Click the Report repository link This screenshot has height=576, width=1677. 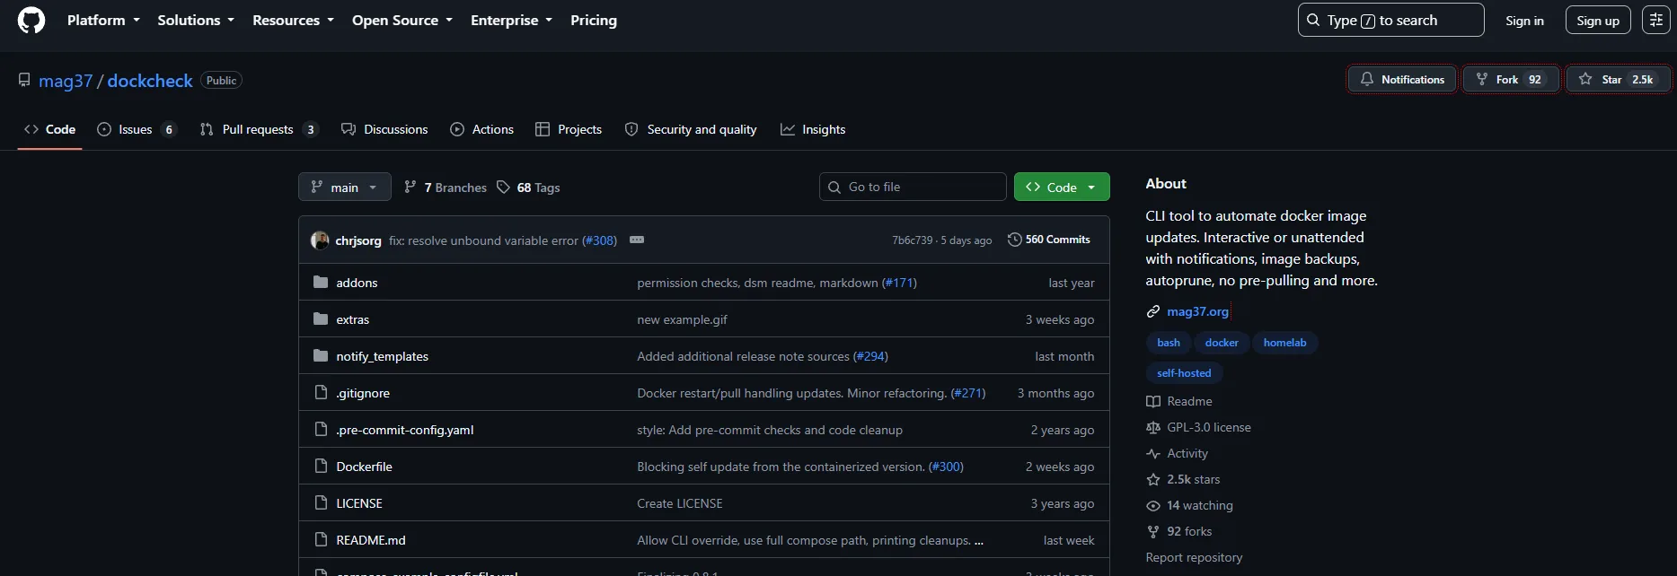click(1194, 557)
